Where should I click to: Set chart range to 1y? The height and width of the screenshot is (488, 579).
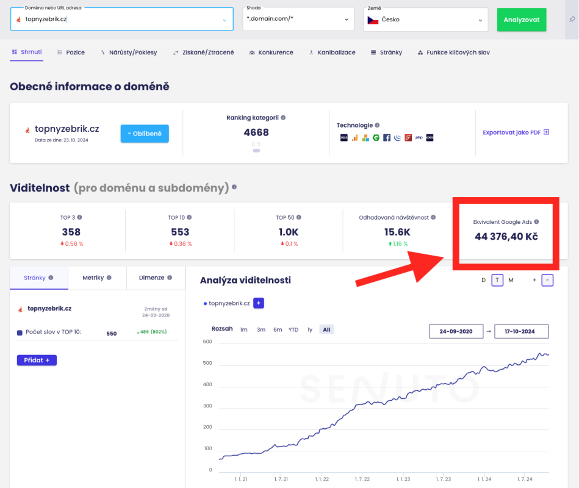310,329
